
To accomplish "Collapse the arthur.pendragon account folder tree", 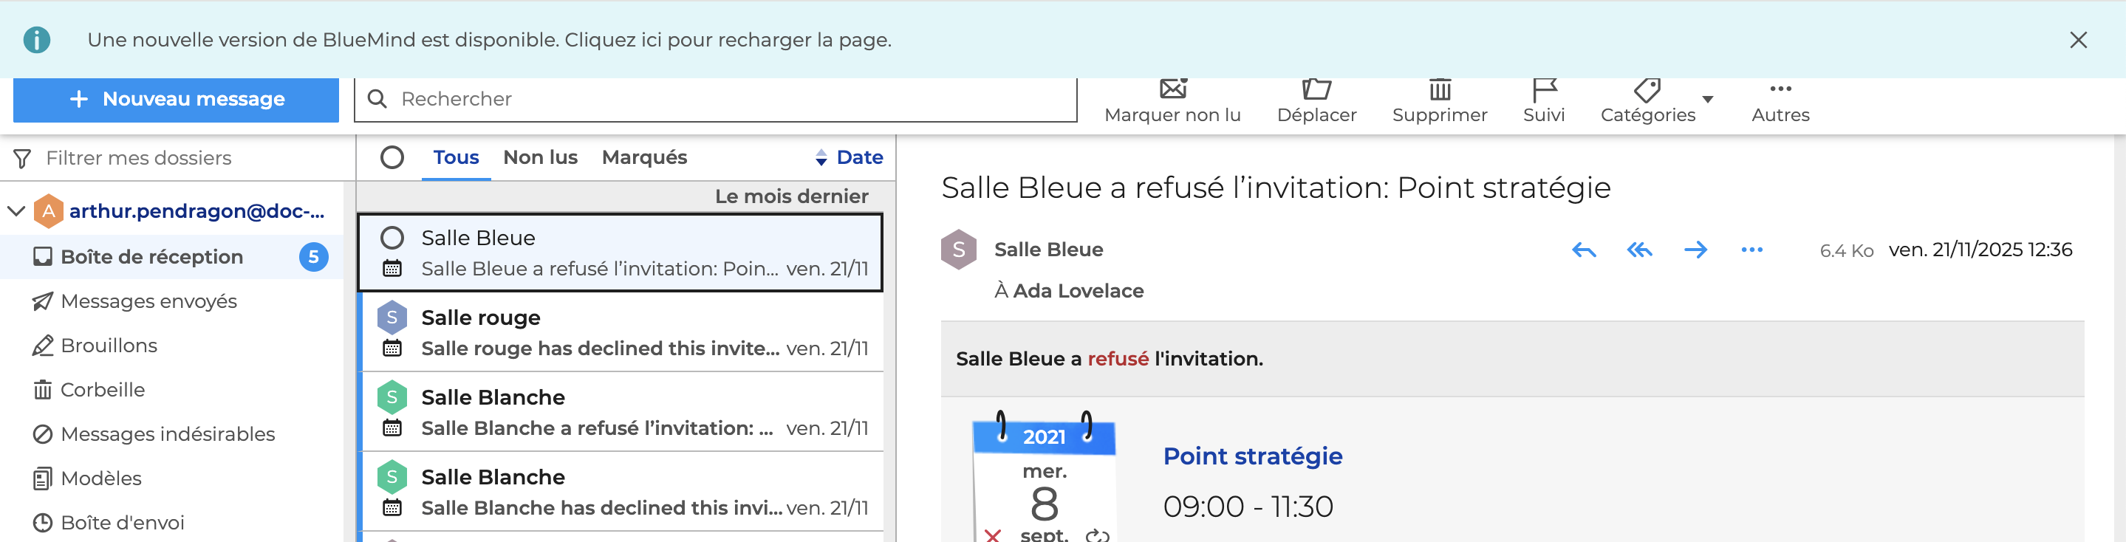I will click(x=16, y=211).
